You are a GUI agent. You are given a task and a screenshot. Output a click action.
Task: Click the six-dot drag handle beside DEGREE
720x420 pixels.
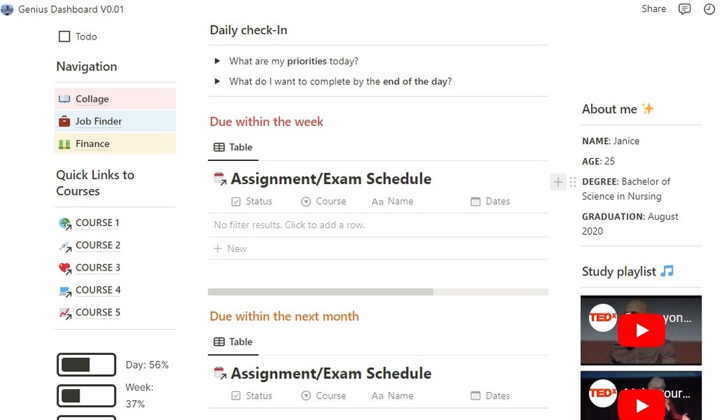(x=572, y=182)
